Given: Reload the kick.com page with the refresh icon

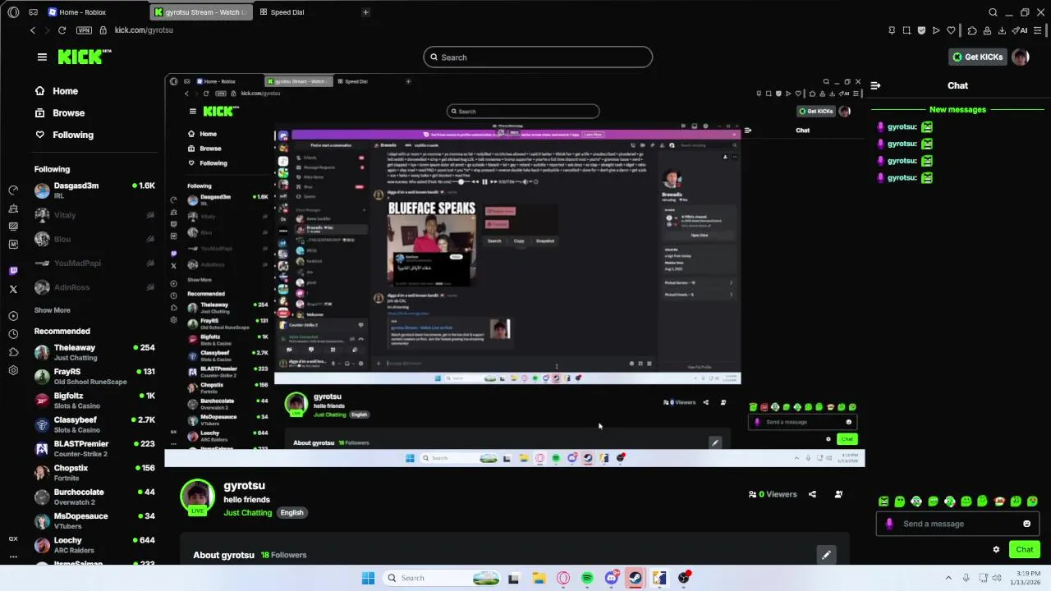Looking at the screenshot, I should (x=62, y=30).
